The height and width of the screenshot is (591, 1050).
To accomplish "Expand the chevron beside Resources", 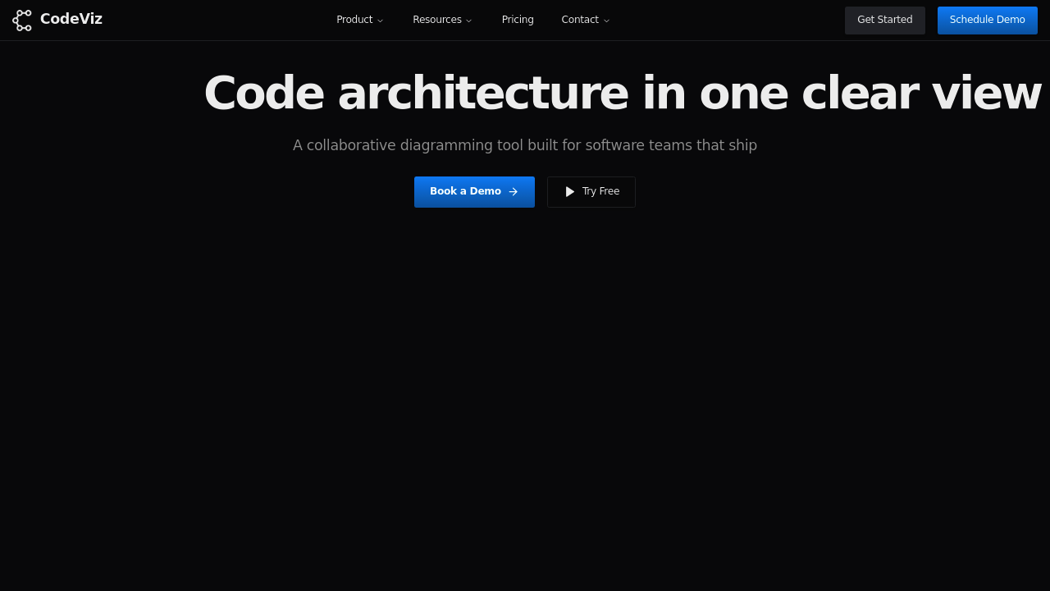I will point(469,21).
